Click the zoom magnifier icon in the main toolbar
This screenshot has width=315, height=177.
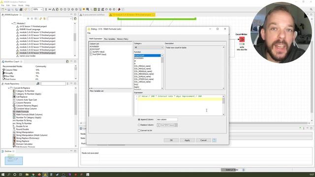point(88,9)
